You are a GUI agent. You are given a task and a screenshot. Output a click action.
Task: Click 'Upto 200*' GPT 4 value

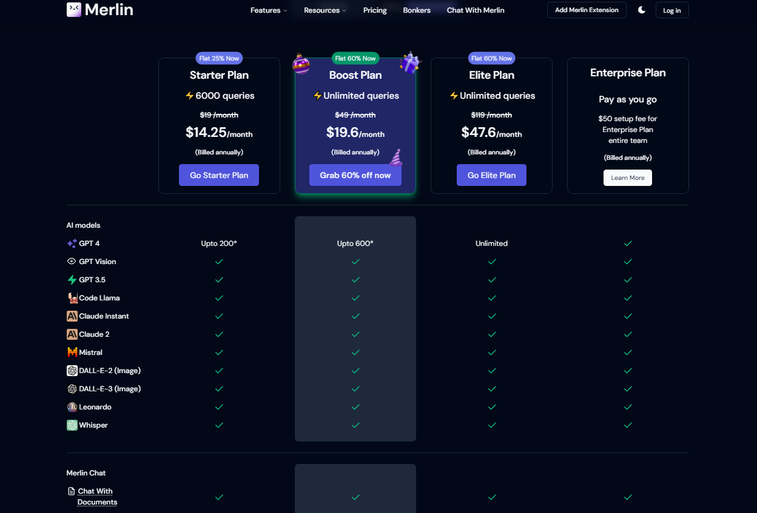click(x=219, y=243)
